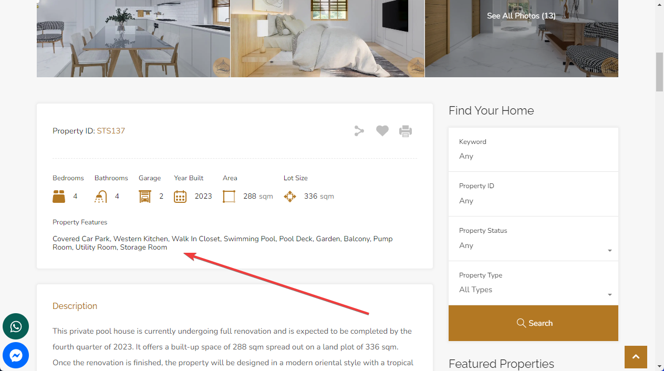The image size is (664, 371).
Task: Click the Covered Car Park features list
Action: point(223,243)
